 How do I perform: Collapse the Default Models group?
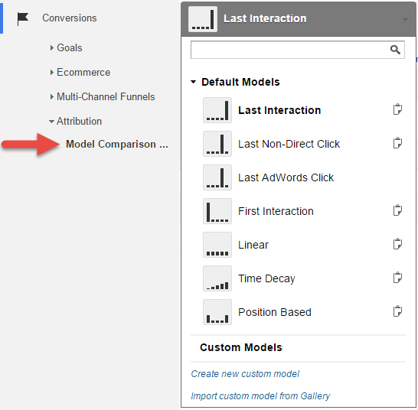click(193, 82)
